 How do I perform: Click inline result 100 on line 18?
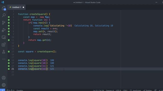(52, 60)
